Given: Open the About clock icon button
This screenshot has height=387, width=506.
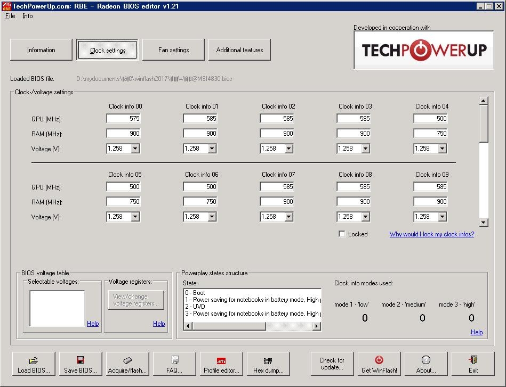Looking at the screenshot, I should point(425,360).
